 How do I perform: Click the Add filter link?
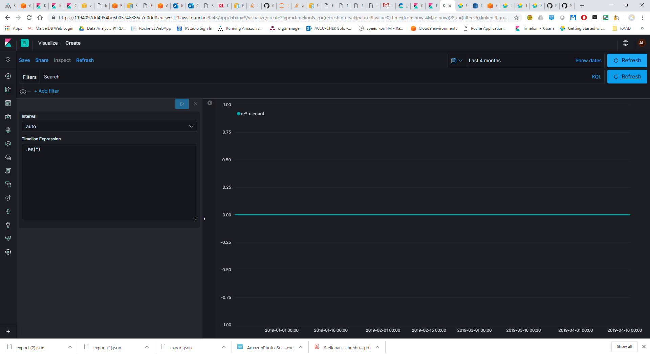[x=46, y=91]
